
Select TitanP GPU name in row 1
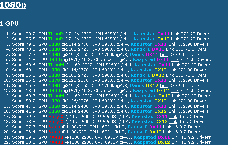click(56, 34)
